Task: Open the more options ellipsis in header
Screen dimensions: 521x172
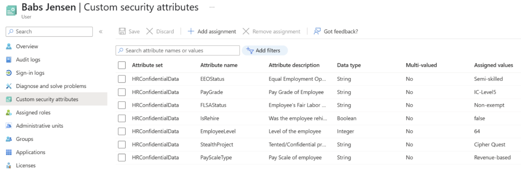Action: pos(212,7)
